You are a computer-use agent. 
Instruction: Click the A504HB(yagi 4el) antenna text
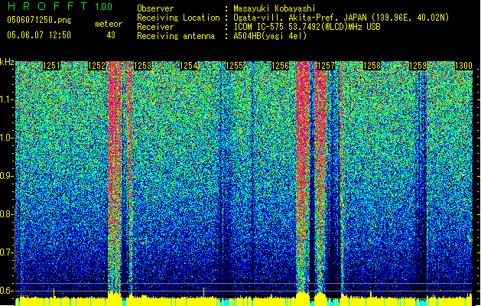270,36
